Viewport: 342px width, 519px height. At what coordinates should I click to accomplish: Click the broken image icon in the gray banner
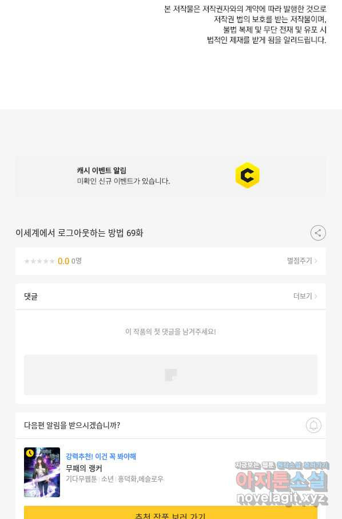[171, 375]
